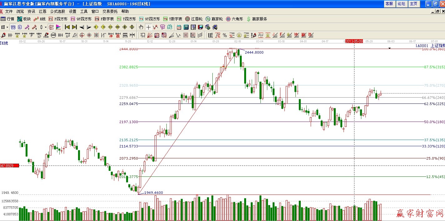Activate the crosshair cursor tool
The image size is (445, 221).
[148, 27]
